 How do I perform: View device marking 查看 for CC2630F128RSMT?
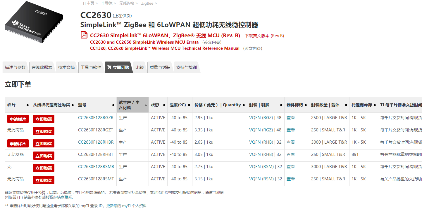tap(291, 179)
